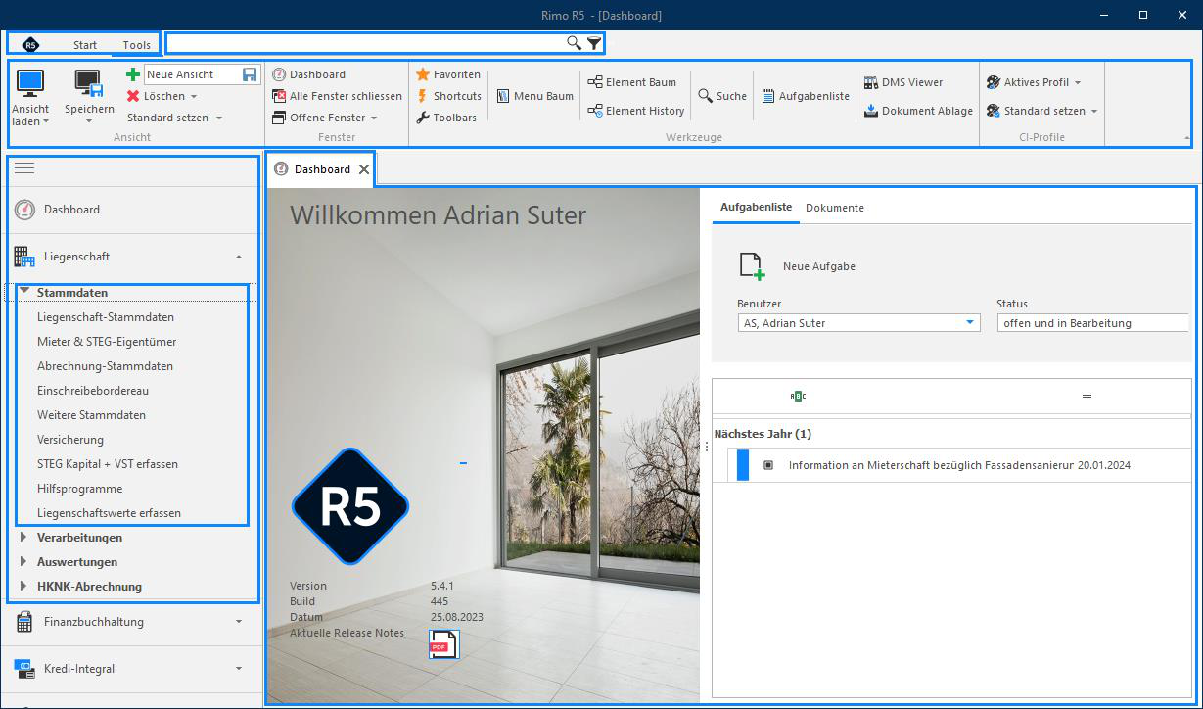This screenshot has height=709, width=1203.
Task: Open Einschreibebordereau
Action: pyautogui.click(x=93, y=391)
